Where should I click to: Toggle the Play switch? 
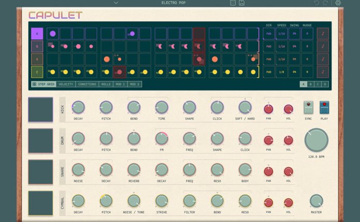(x=324, y=107)
